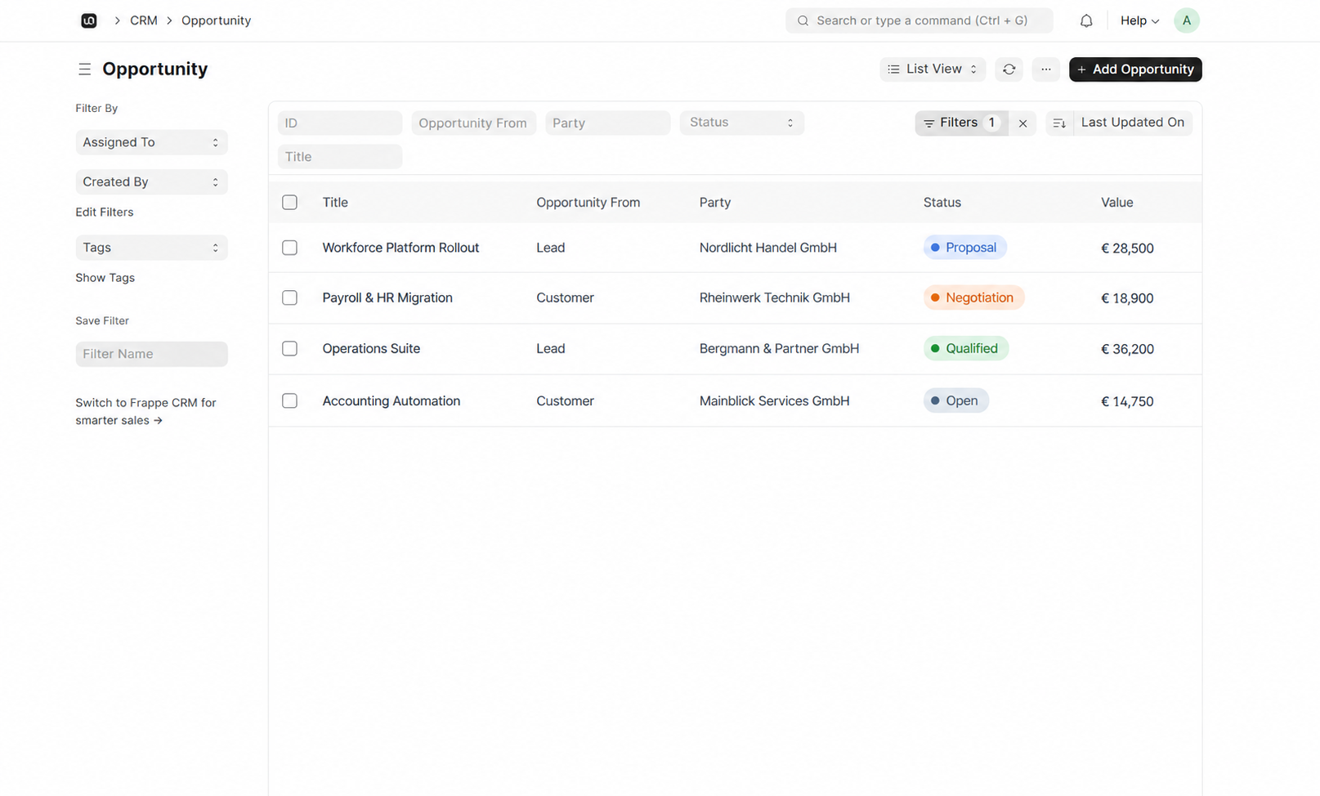
Task: Expand the Assigned To filter dropdown
Action: [151, 142]
